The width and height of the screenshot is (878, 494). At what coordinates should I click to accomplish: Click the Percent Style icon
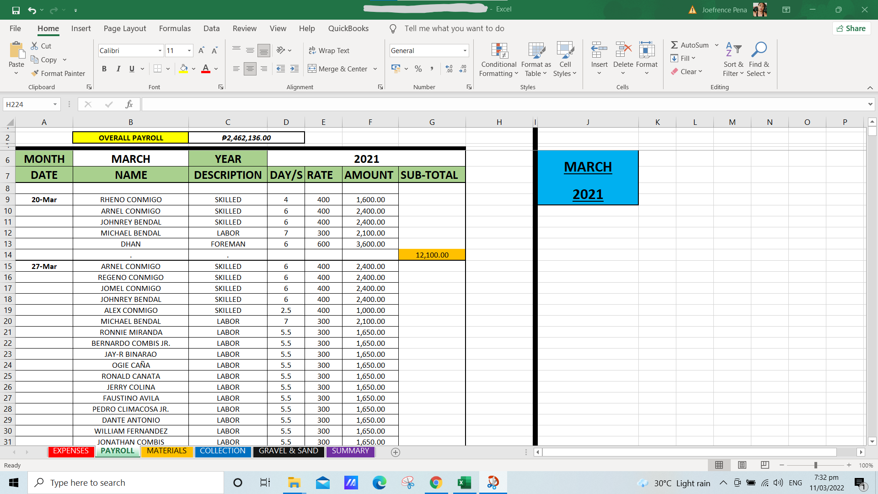click(418, 69)
